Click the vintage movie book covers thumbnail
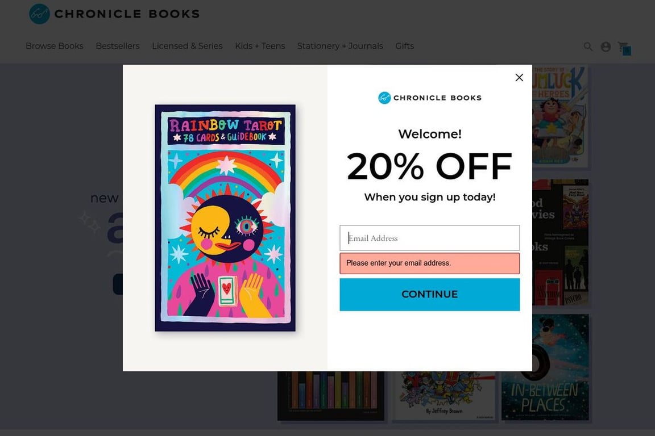This screenshot has width=655, height=436. point(560,244)
